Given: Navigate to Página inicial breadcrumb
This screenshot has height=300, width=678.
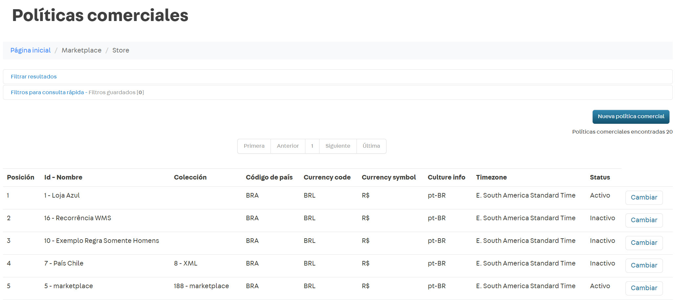Looking at the screenshot, I should [x=30, y=50].
